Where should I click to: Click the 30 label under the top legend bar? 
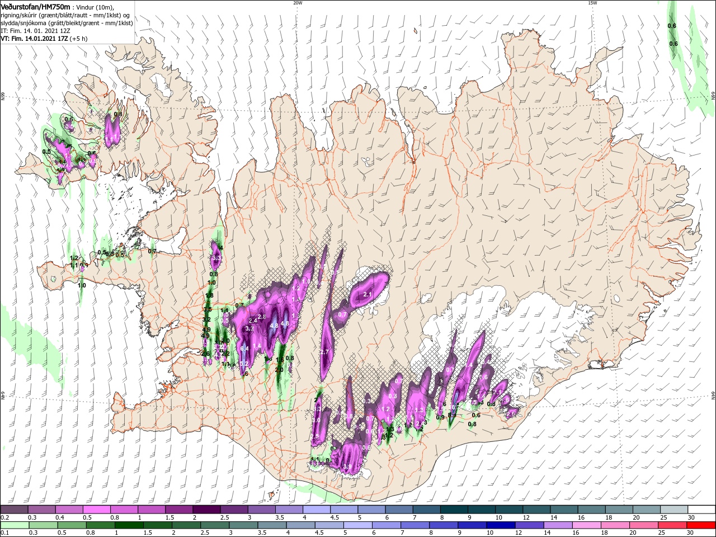click(x=692, y=517)
